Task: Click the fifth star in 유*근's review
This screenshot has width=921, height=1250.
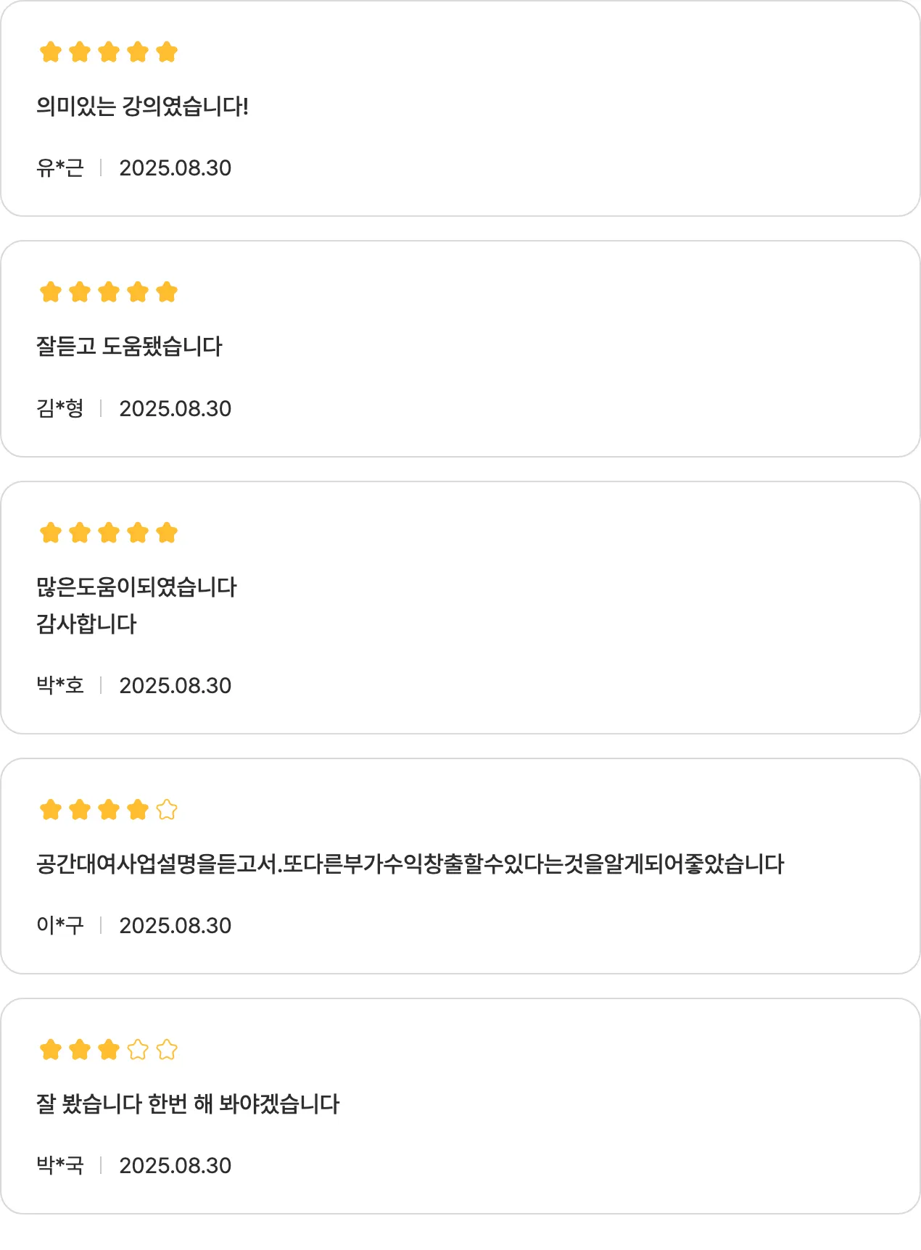Action: coord(167,52)
